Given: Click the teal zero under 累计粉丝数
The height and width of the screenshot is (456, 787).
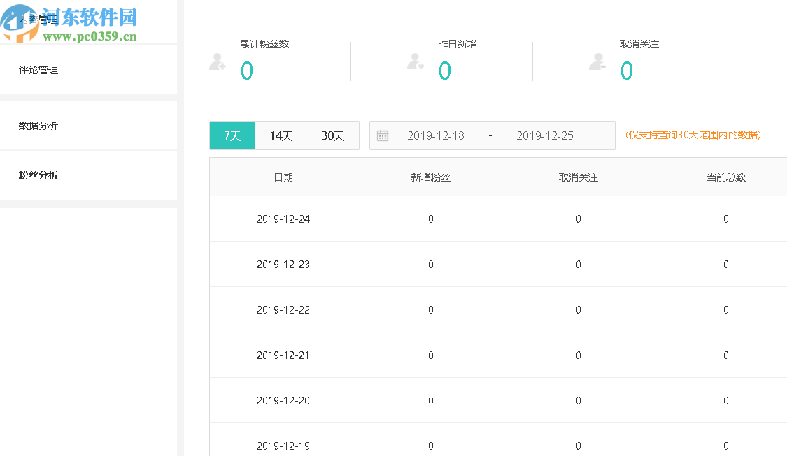Looking at the screenshot, I should [x=246, y=71].
